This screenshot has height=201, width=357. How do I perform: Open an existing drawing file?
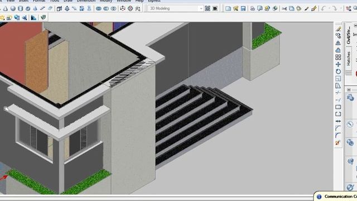click(235, 9)
